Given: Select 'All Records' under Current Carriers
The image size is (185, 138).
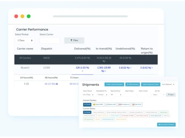Looking at the screenshot, I should pyautogui.click(x=87, y=105).
